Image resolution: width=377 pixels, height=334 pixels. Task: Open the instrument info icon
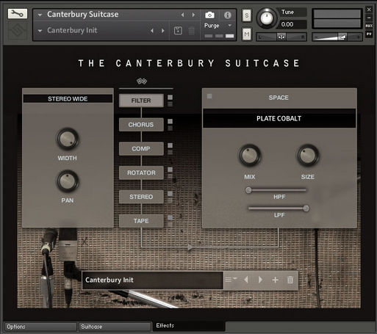[228, 15]
